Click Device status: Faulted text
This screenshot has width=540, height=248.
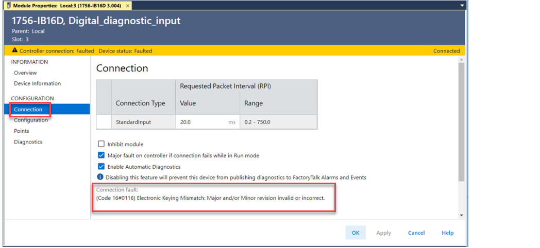(125, 51)
